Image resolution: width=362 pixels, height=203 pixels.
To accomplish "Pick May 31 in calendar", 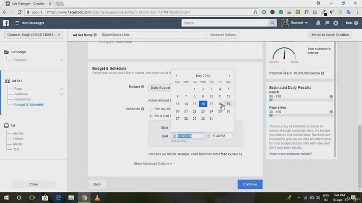I will pos(211,118).
